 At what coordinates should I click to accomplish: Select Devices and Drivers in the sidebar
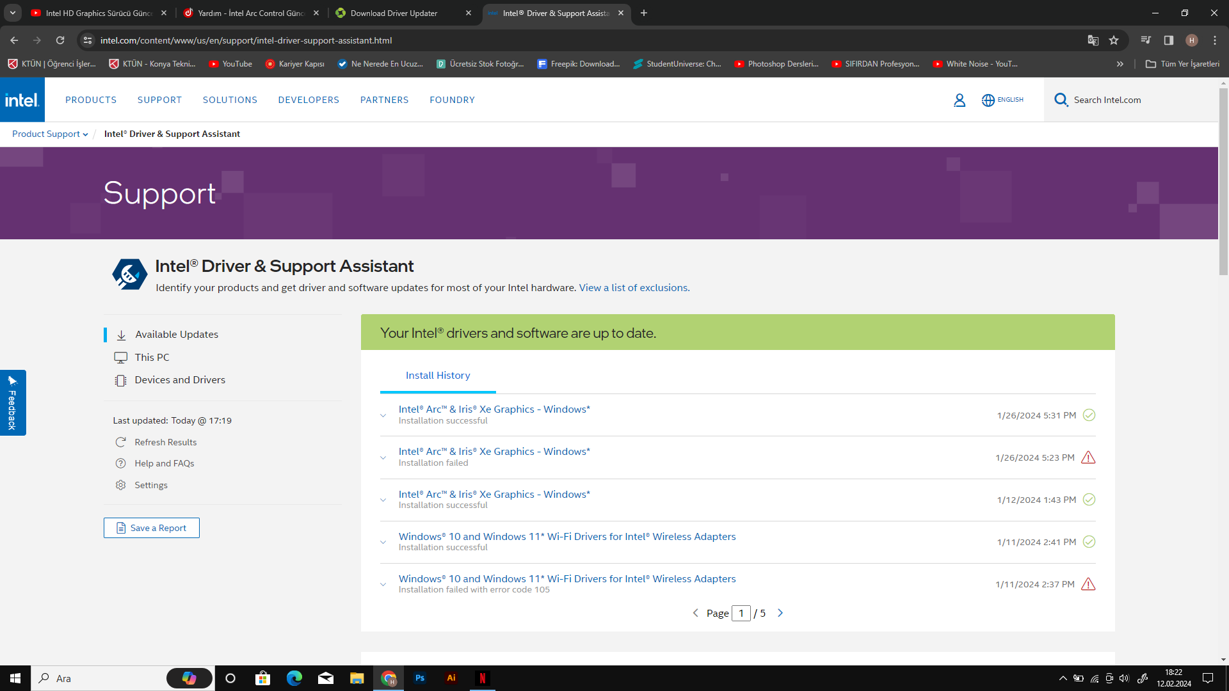(180, 380)
